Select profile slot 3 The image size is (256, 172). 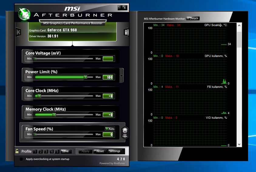pyautogui.click(x=46, y=151)
